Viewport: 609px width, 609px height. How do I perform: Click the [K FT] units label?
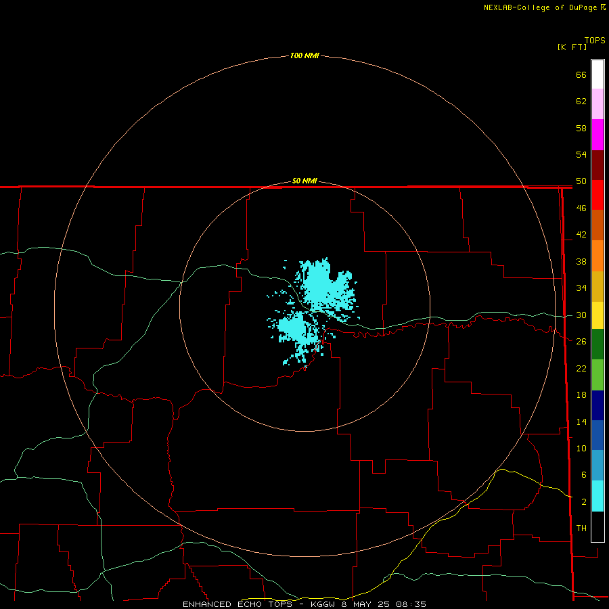pos(572,47)
